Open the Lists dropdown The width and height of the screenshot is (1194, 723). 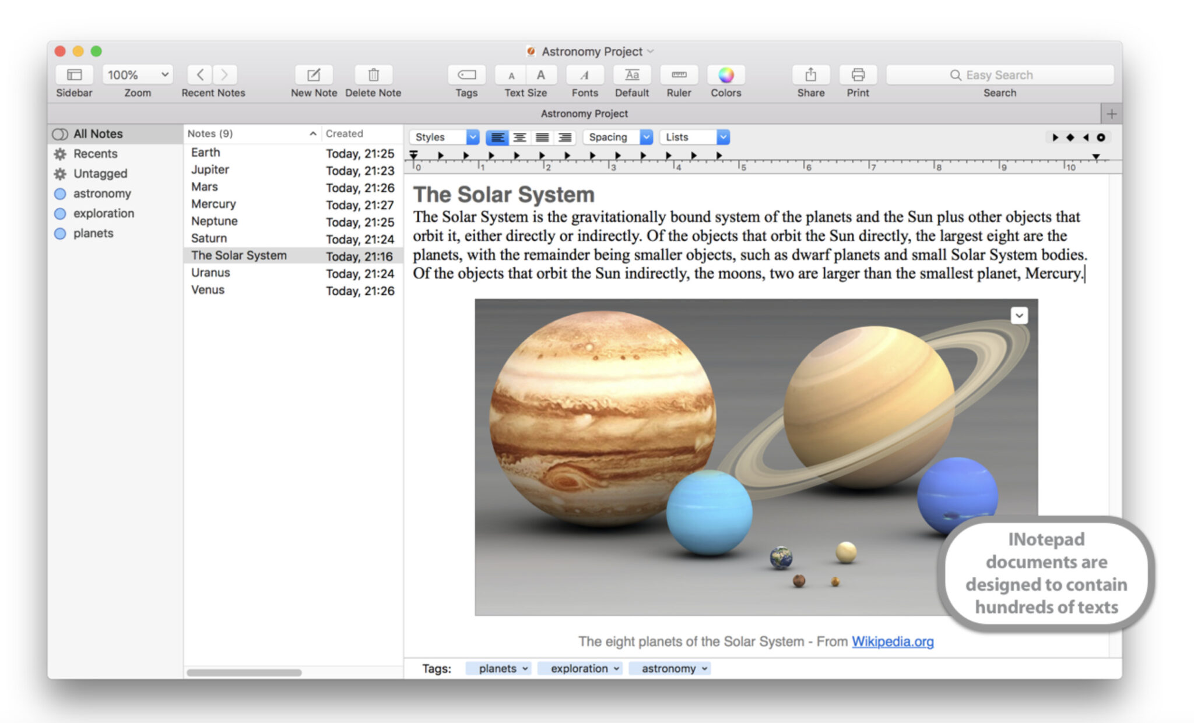[694, 137]
